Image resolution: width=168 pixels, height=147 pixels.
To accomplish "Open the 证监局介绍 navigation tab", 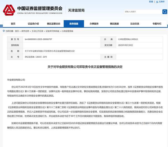I will (x=33, y=24).
